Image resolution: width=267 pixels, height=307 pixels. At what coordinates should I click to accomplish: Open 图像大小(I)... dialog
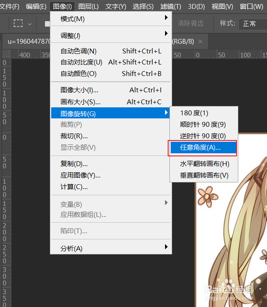coord(111,90)
